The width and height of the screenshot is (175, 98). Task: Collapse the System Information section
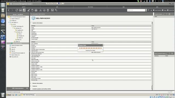(31, 23)
